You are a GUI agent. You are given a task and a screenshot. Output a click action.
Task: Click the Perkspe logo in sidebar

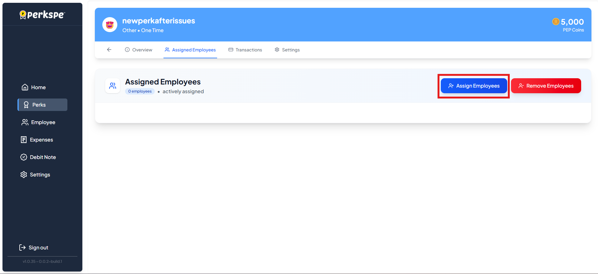click(x=42, y=15)
